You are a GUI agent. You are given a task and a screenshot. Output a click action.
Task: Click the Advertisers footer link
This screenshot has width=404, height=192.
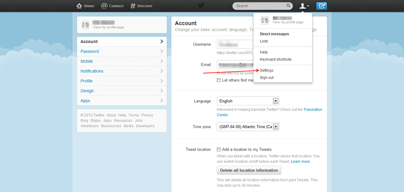(90, 126)
